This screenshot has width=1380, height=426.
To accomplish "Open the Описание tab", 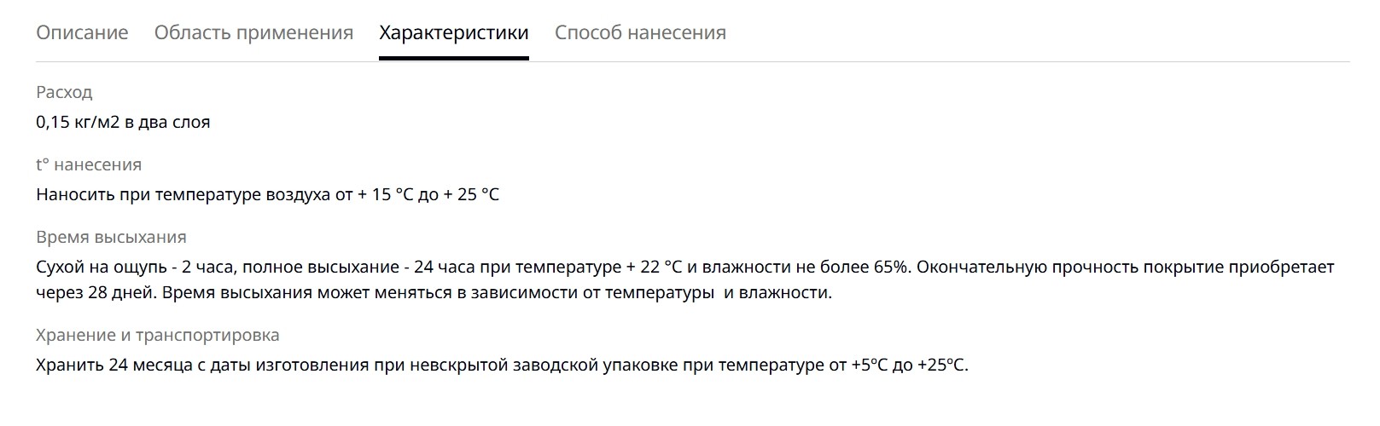I will click(82, 32).
